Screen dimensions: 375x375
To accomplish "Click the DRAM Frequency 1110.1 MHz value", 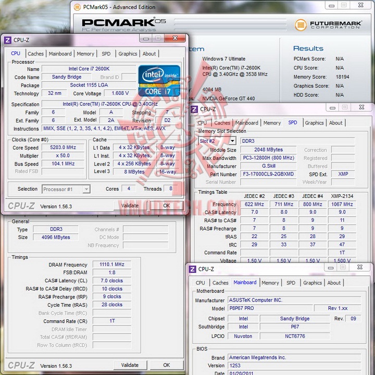I will click(x=112, y=265).
